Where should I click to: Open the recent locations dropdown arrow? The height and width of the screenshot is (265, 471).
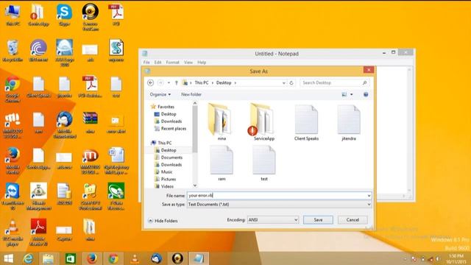(x=169, y=82)
